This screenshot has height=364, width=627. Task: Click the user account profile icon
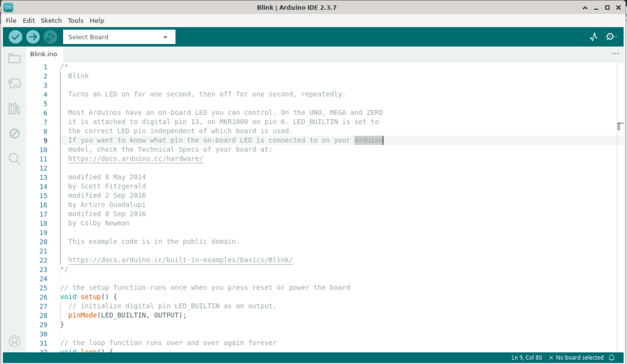pyautogui.click(x=15, y=341)
